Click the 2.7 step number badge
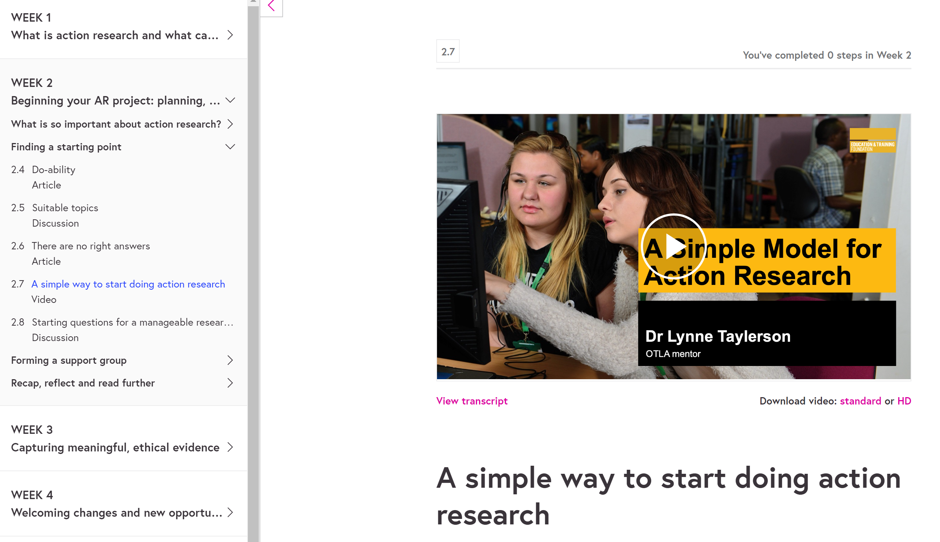Viewport: 940px width, 542px height. click(448, 51)
